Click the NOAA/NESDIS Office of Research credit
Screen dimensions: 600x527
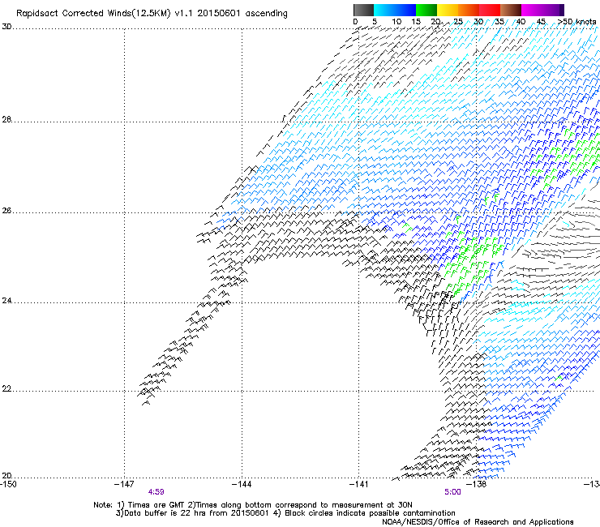(478, 522)
